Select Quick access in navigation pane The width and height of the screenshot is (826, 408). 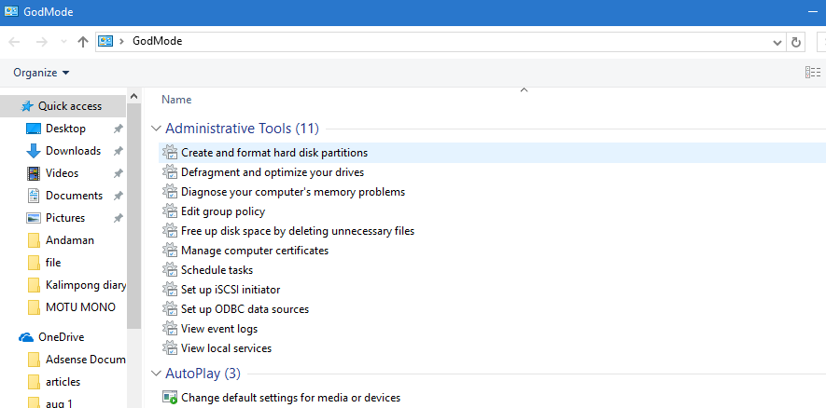point(63,106)
